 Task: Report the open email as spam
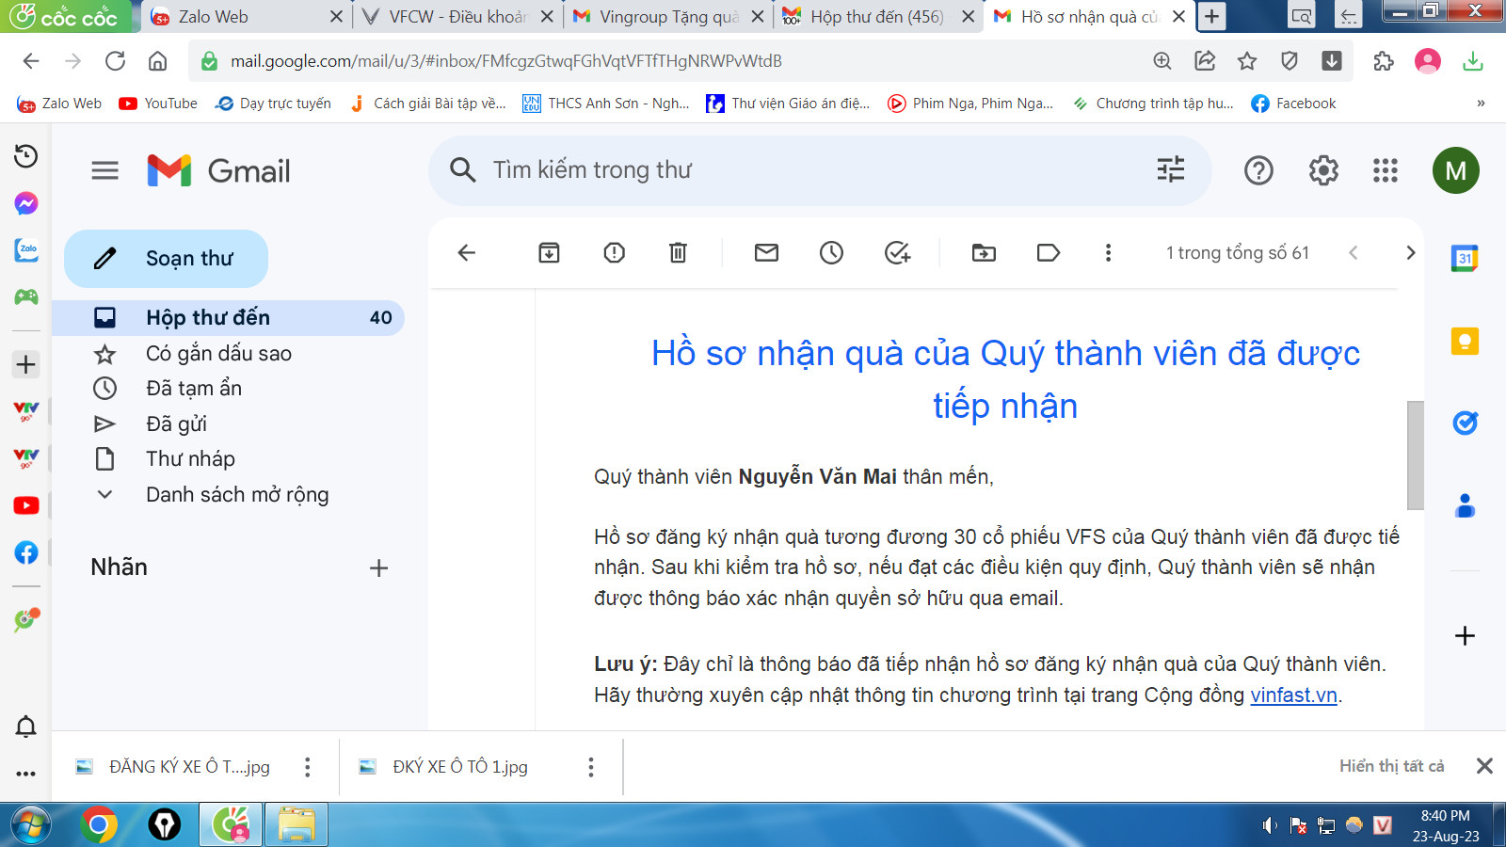coord(614,252)
